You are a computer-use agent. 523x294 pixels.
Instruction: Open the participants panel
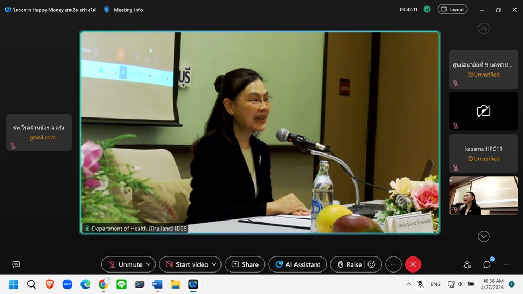tap(467, 264)
